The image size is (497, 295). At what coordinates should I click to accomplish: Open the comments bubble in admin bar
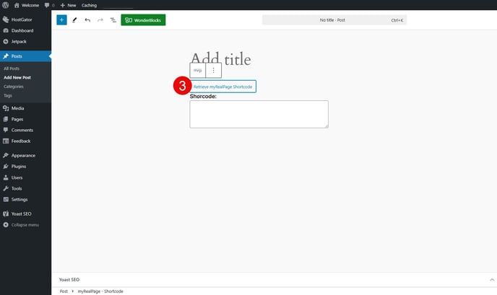49,5
